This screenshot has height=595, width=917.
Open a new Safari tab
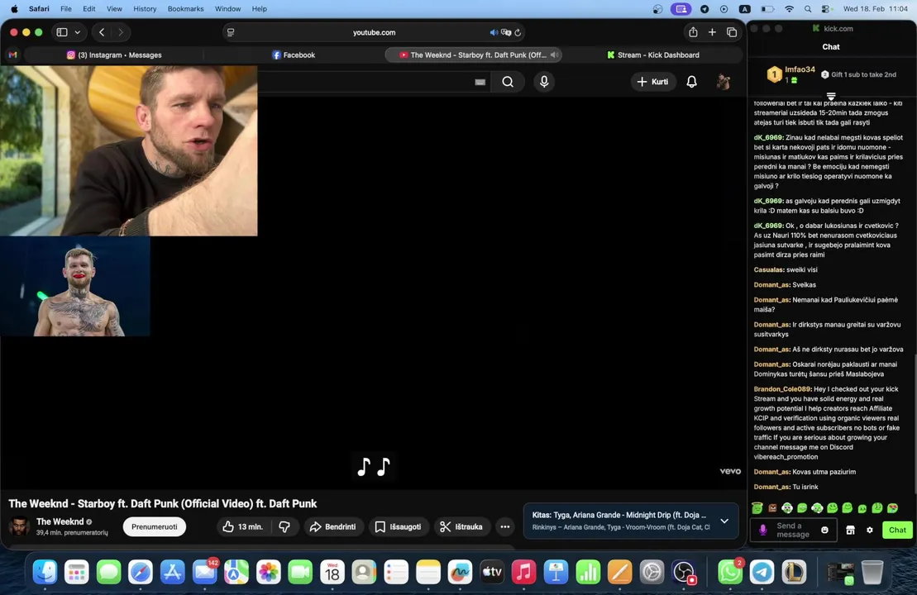pos(712,32)
